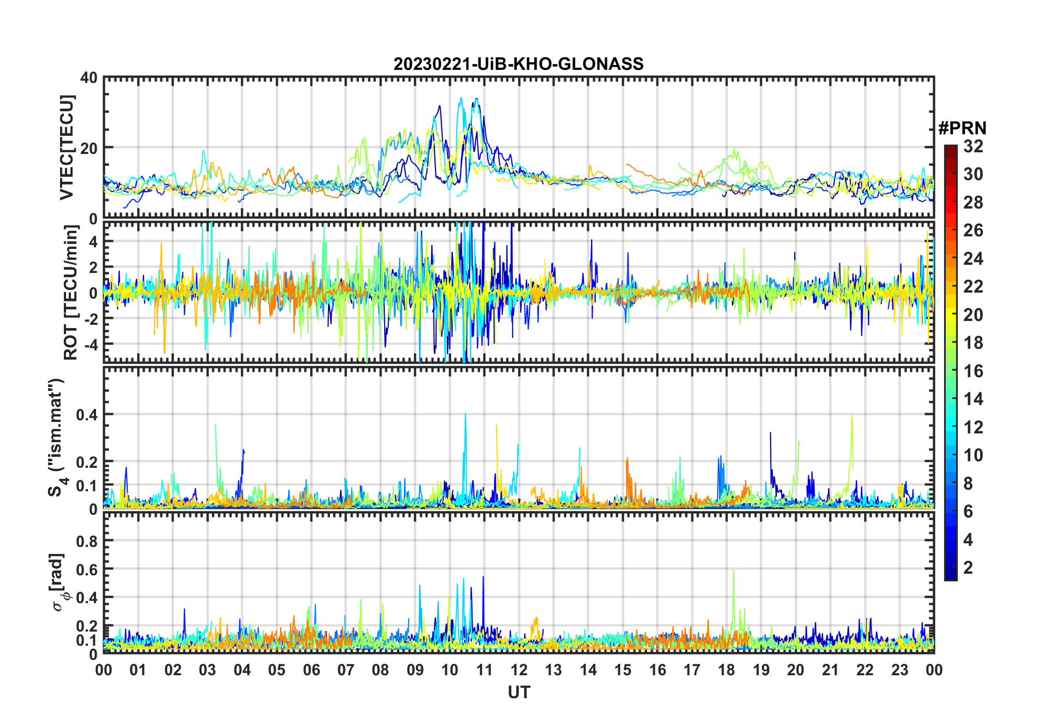Viewport: 1038px width, 726px height.
Task: Click the dark blue bottom of PRN colorbar
Action: coord(951,573)
